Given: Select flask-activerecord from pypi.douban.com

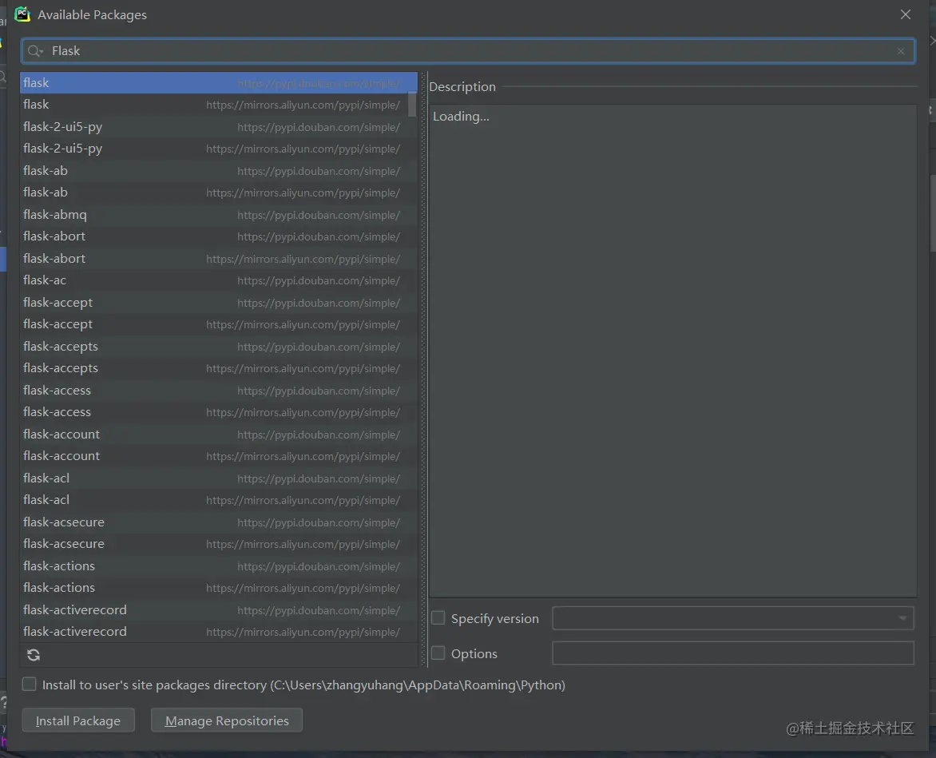Looking at the screenshot, I should [x=219, y=610].
